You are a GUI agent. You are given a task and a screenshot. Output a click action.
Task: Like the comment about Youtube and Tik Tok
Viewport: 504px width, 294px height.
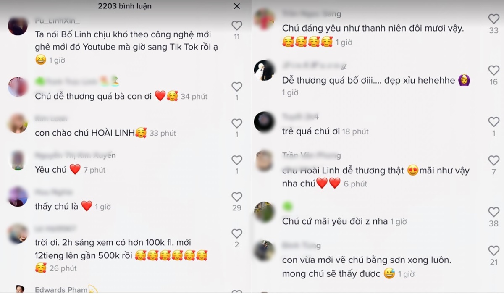point(237,25)
